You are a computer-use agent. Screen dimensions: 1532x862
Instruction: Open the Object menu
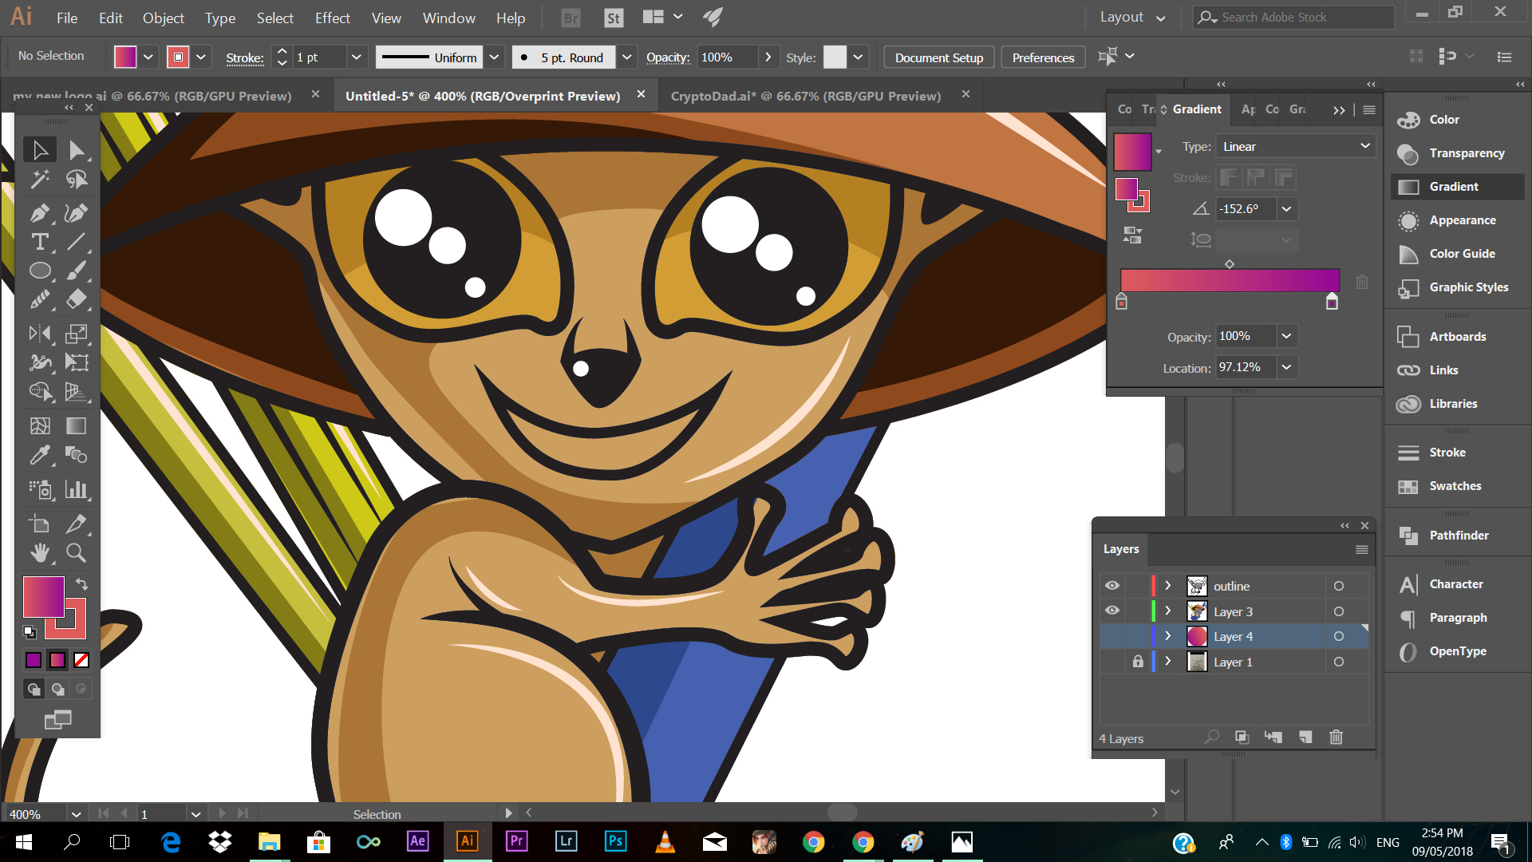(163, 18)
